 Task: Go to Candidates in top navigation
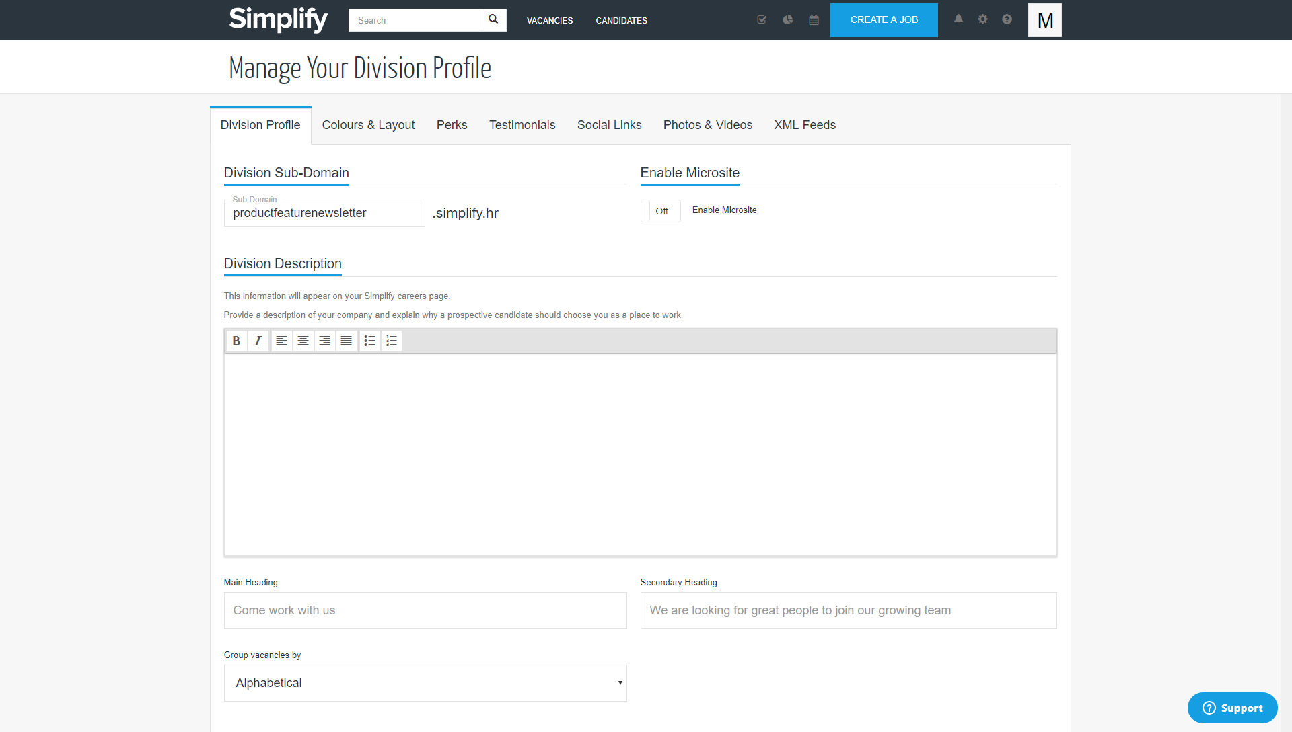[x=622, y=20]
